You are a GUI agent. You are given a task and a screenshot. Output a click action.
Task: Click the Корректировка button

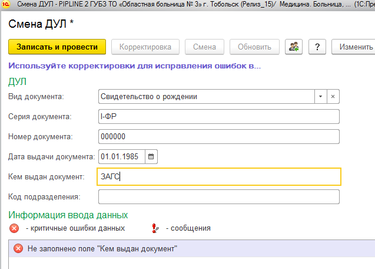click(x=145, y=47)
